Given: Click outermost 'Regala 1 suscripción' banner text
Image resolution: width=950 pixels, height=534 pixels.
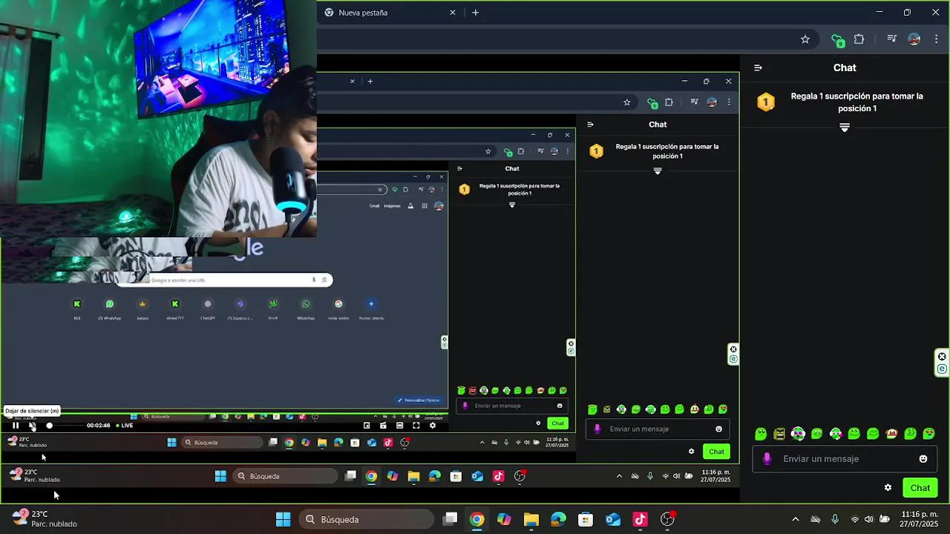Looking at the screenshot, I should (856, 102).
